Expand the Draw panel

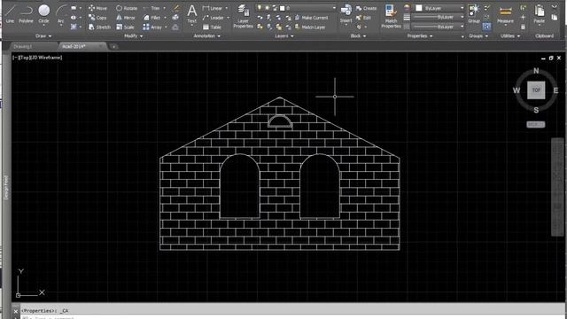43,35
